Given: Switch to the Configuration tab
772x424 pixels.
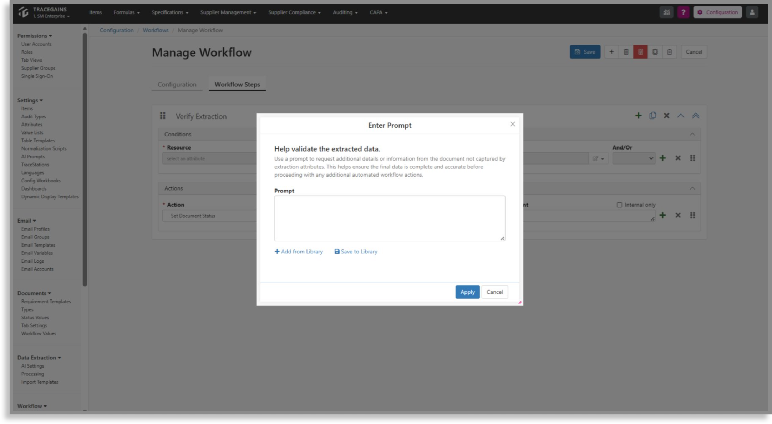Looking at the screenshot, I should pos(177,84).
